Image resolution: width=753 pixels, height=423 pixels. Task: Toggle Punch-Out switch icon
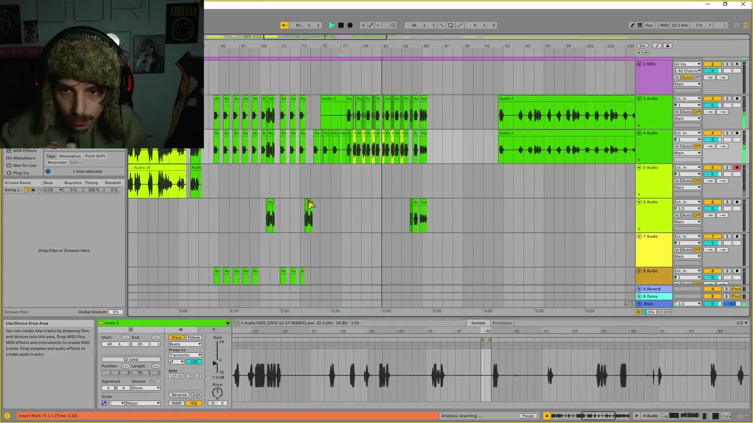(459, 25)
